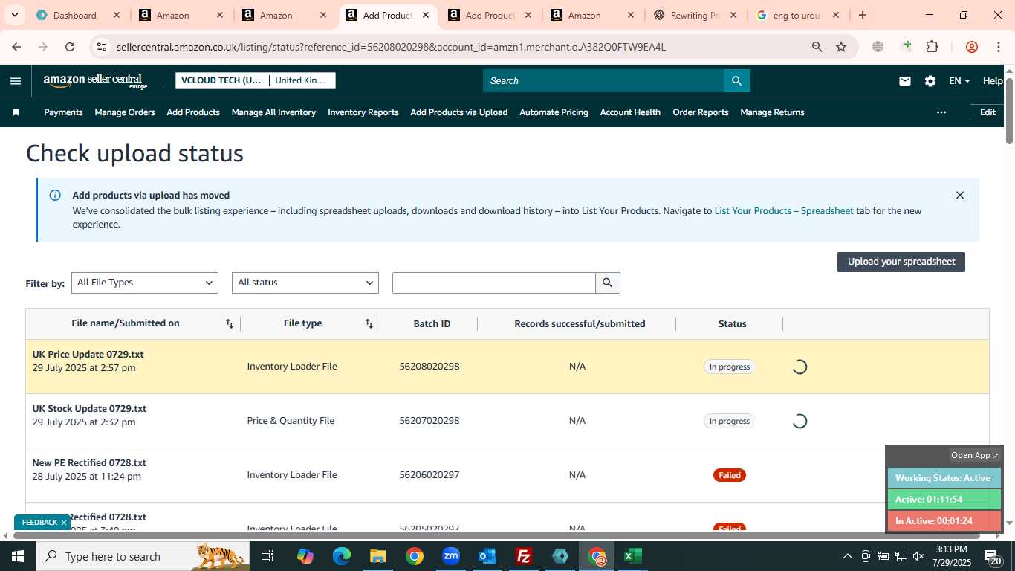Sort by File type arrows
The height and width of the screenshot is (571, 1015).
pos(369,323)
